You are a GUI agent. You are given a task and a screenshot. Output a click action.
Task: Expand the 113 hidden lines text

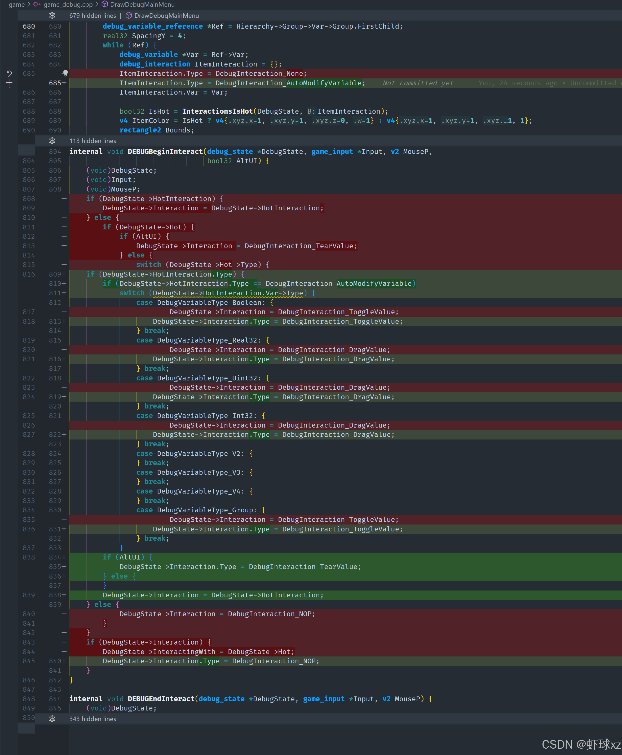pos(92,141)
